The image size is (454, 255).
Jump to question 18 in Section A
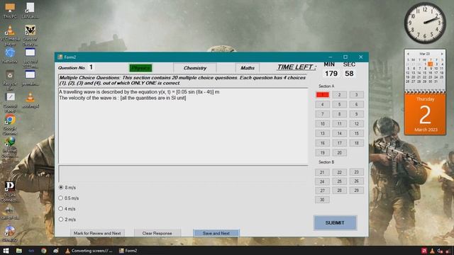click(356, 143)
